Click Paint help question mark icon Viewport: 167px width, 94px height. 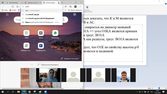pos(166,4)
